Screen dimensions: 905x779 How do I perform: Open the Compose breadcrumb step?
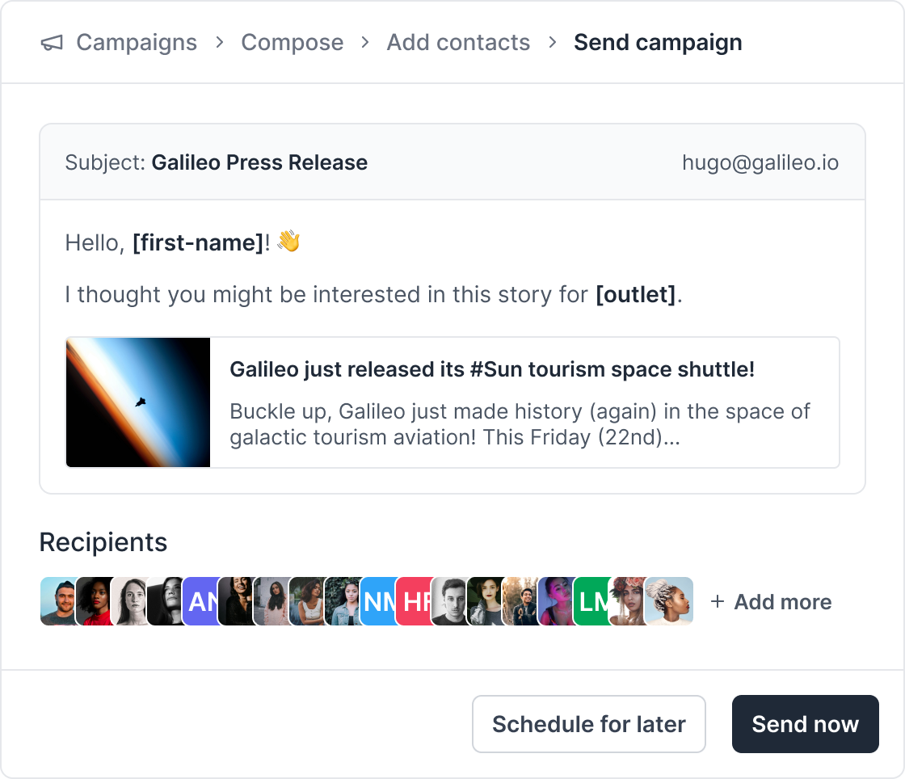click(x=292, y=42)
